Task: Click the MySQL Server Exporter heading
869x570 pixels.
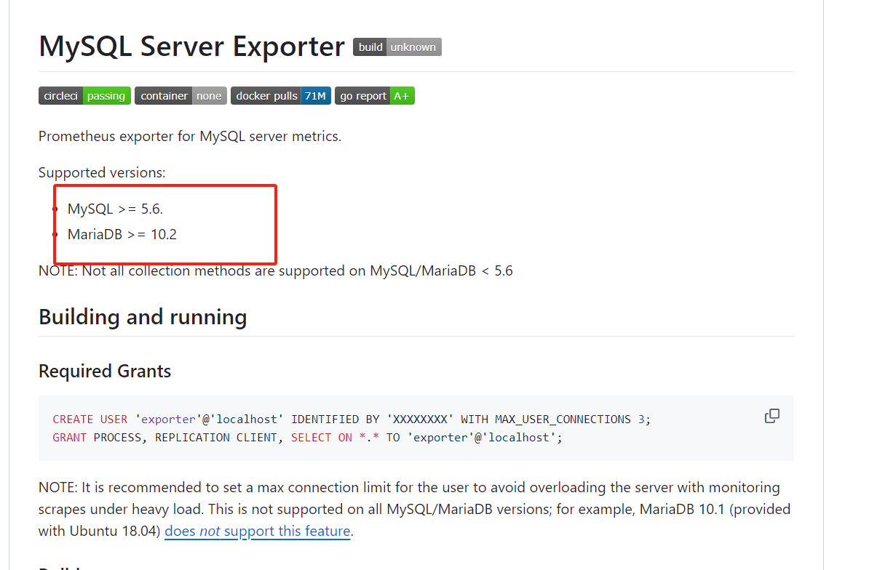Action: (x=191, y=47)
